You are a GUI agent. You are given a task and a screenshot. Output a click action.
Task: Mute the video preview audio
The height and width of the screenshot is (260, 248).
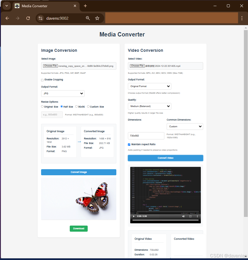click(x=183, y=216)
